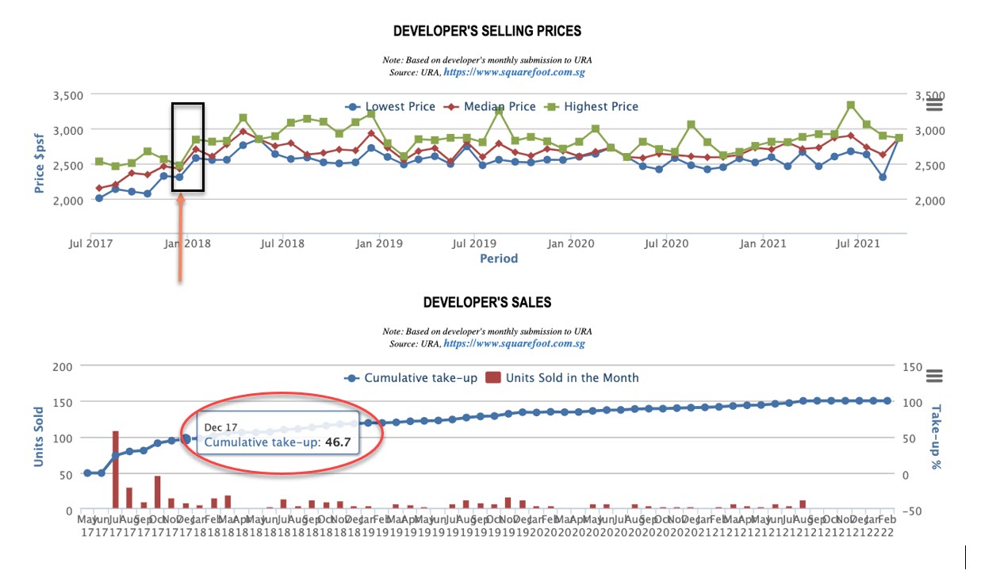Open the developer's sales chart hamburger menu

click(934, 376)
